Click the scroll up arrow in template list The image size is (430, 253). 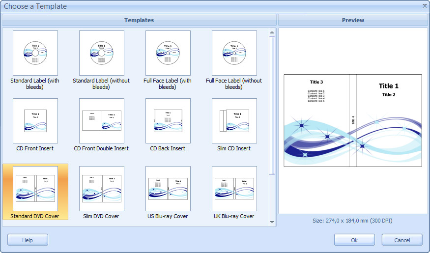[x=272, y=32]
